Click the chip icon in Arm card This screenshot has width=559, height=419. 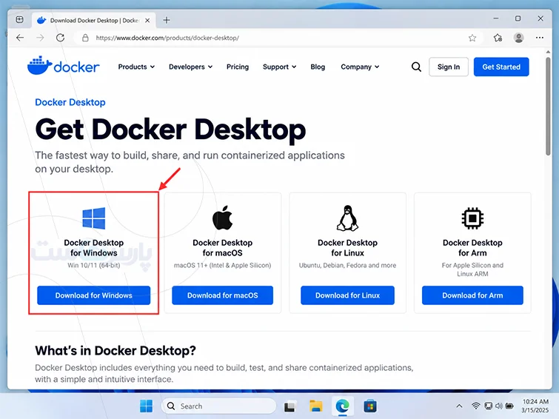coord(472,218)
